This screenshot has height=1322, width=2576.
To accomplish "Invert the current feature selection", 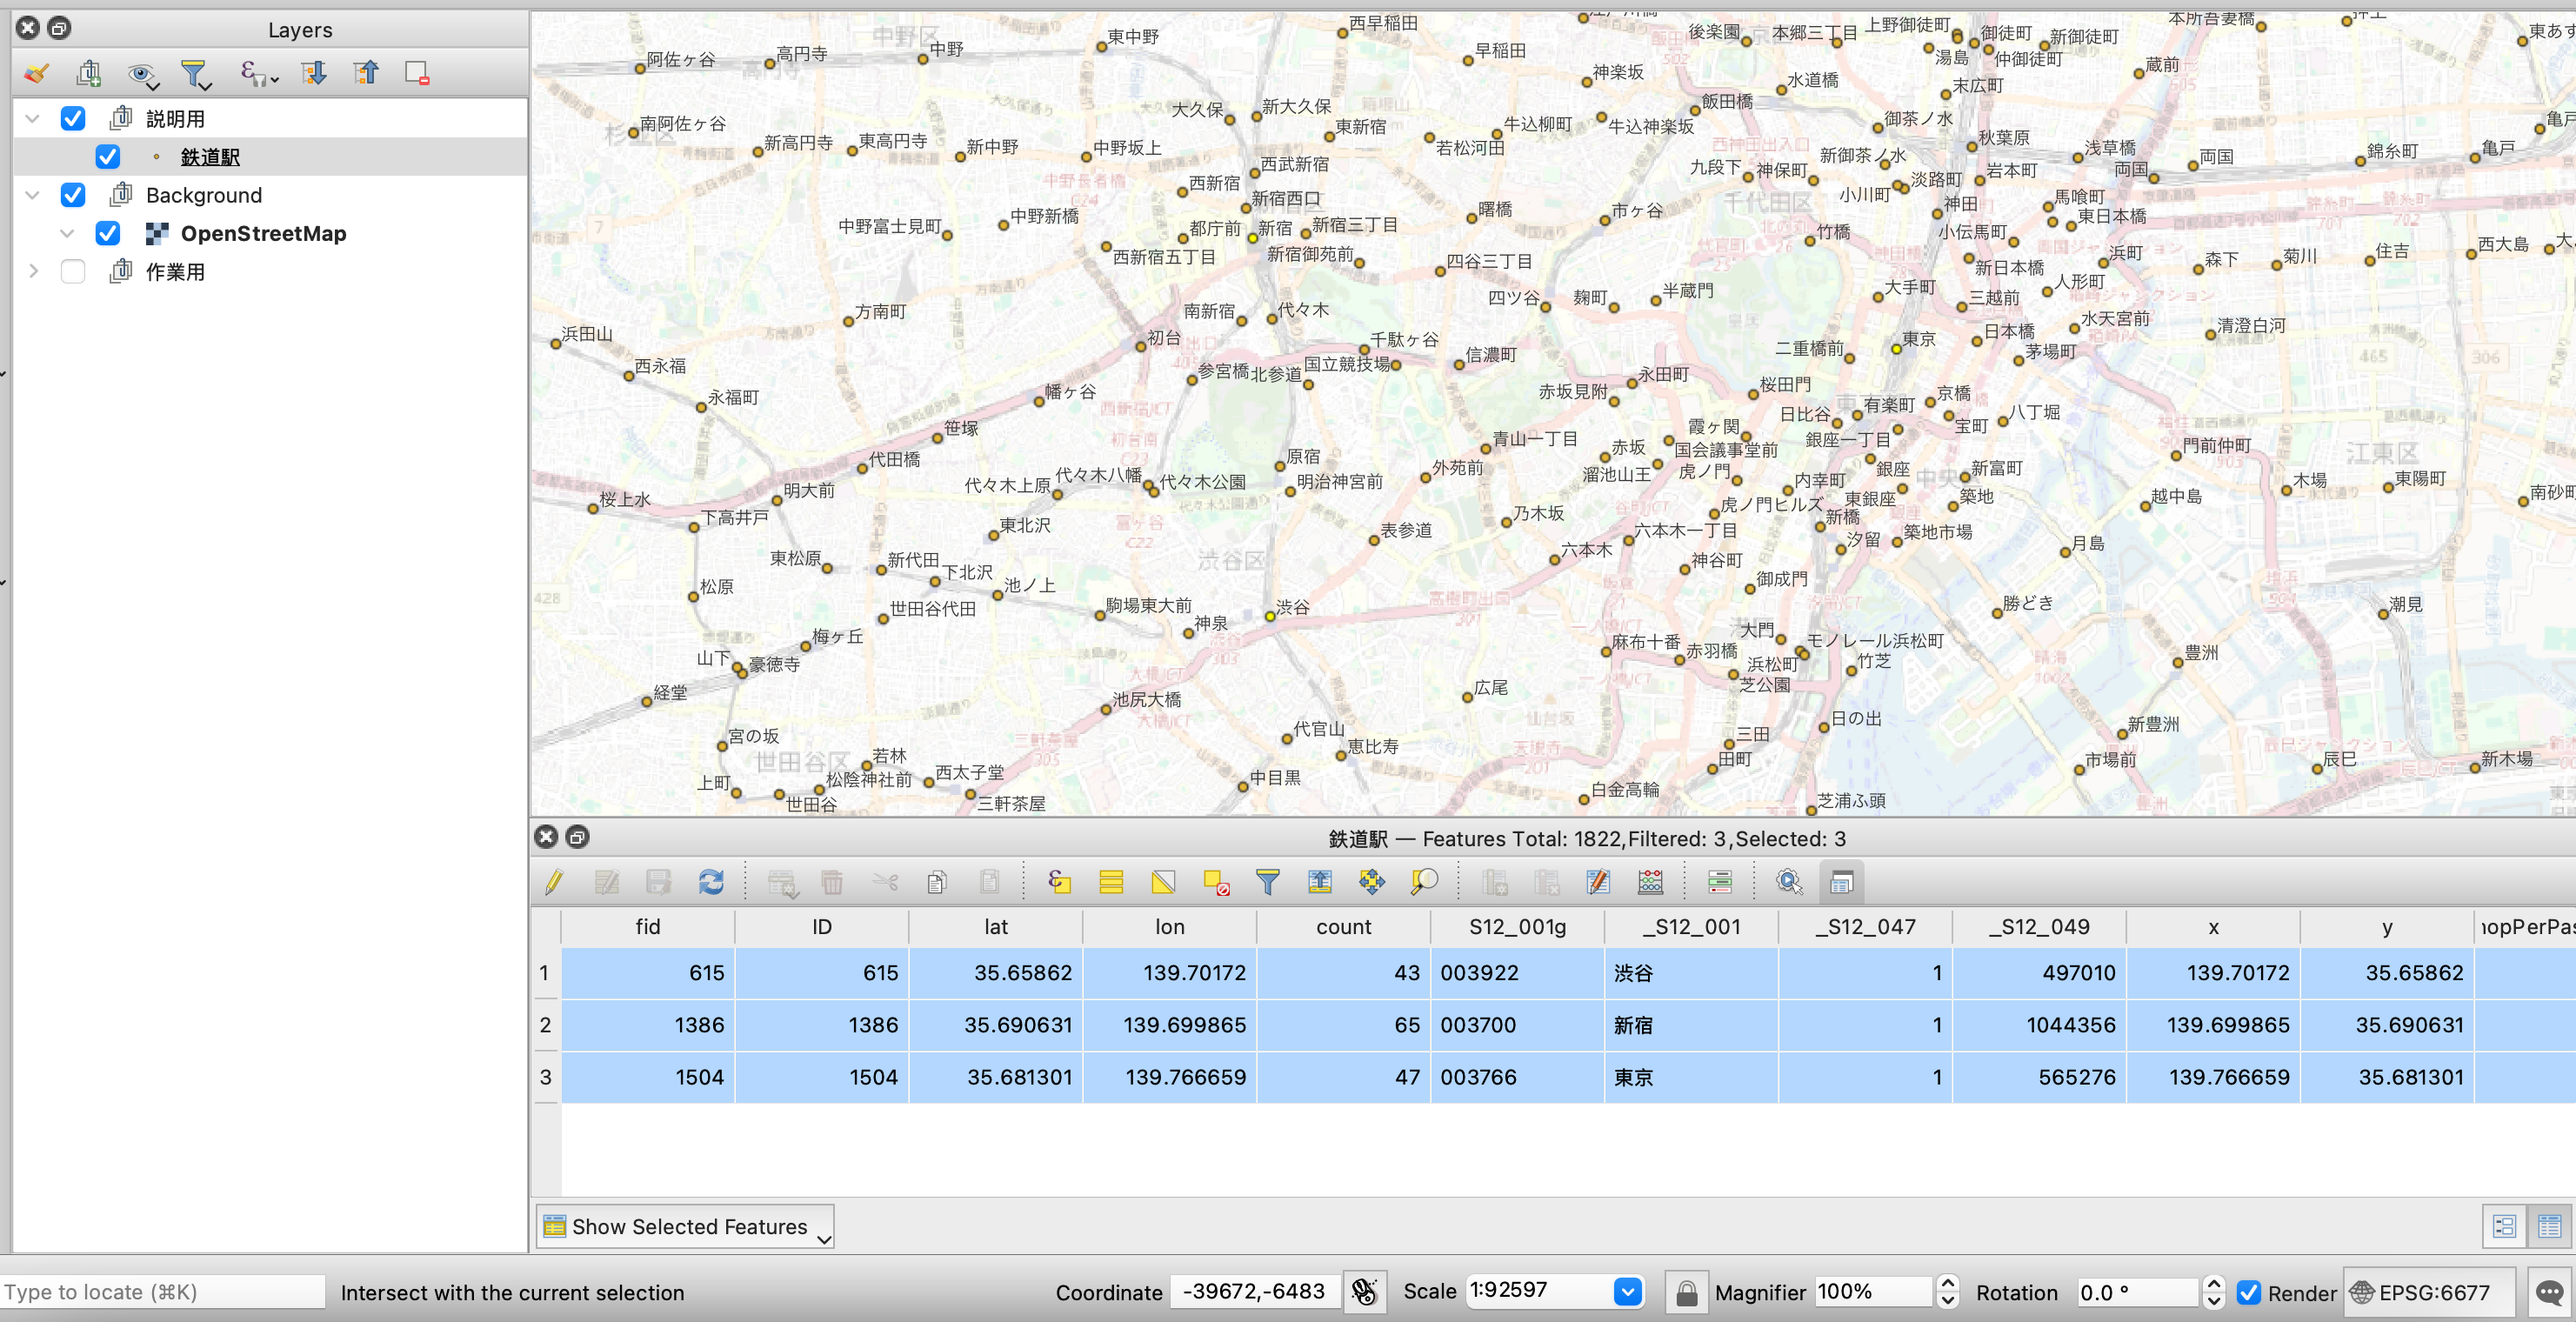I will pos(1163,881).
